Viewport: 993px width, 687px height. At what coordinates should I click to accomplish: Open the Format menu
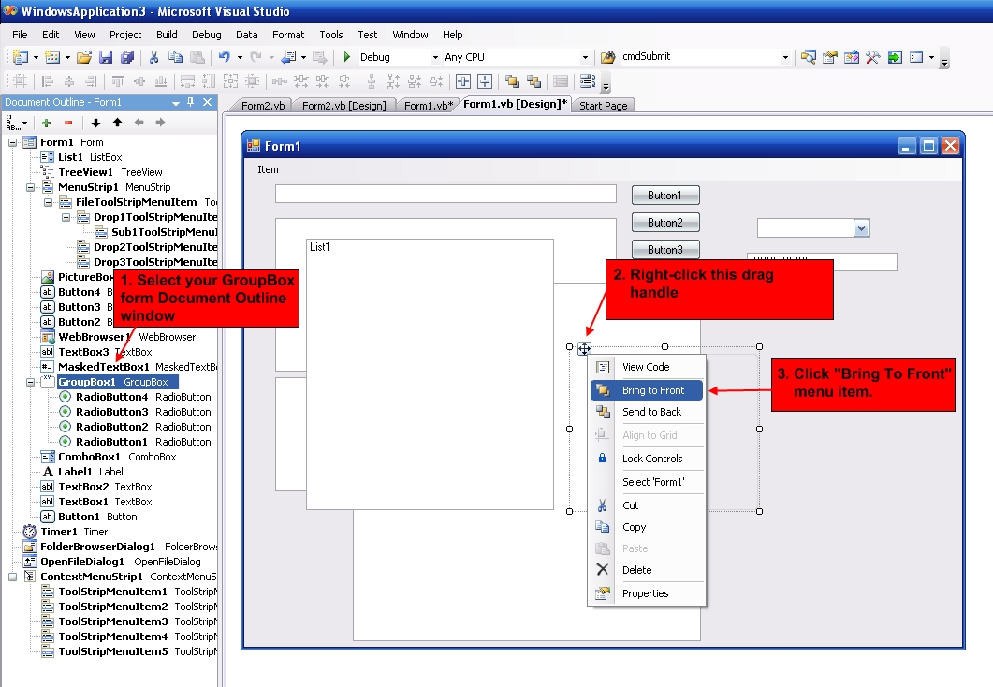pos(288,35)
